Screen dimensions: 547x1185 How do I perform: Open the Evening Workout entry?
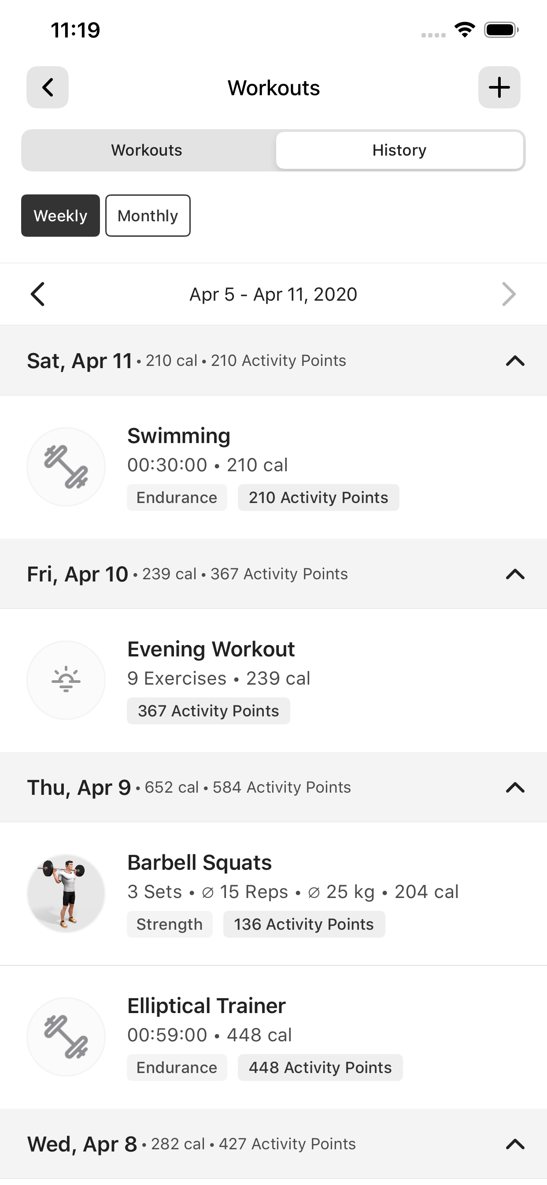273,680
